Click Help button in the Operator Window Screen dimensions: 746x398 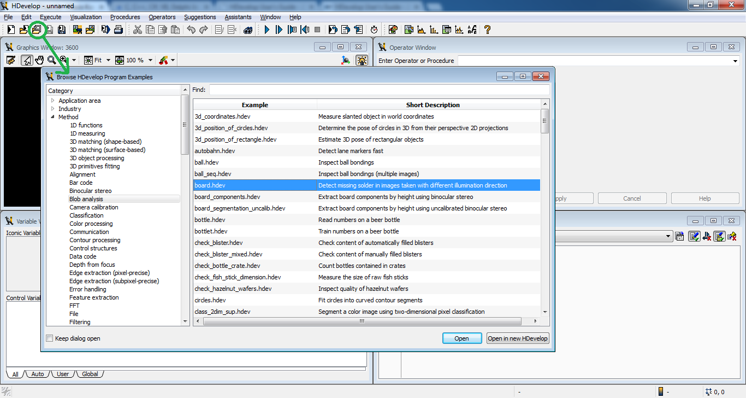(705, 198)
